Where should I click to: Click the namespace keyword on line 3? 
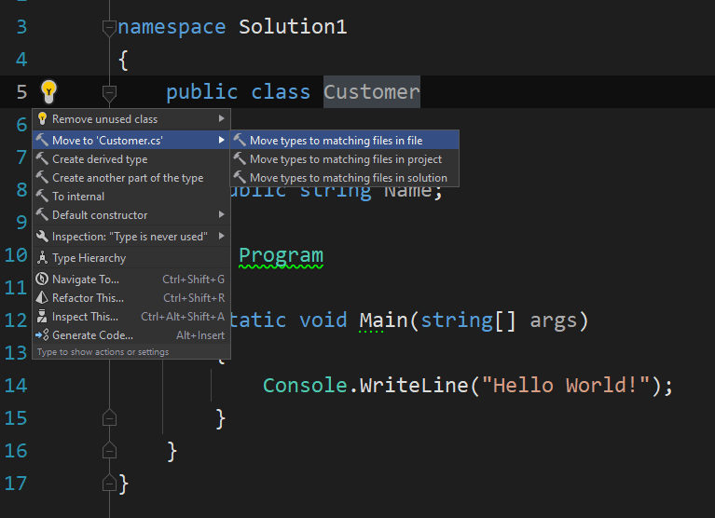(172, 27)
